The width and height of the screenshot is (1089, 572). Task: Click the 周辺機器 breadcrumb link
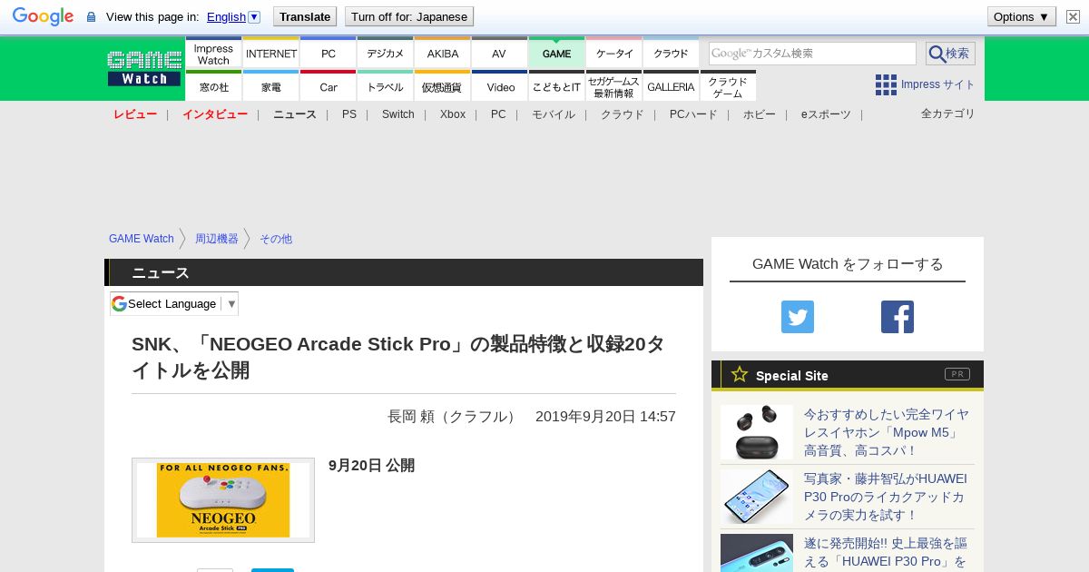click(217, 239)
